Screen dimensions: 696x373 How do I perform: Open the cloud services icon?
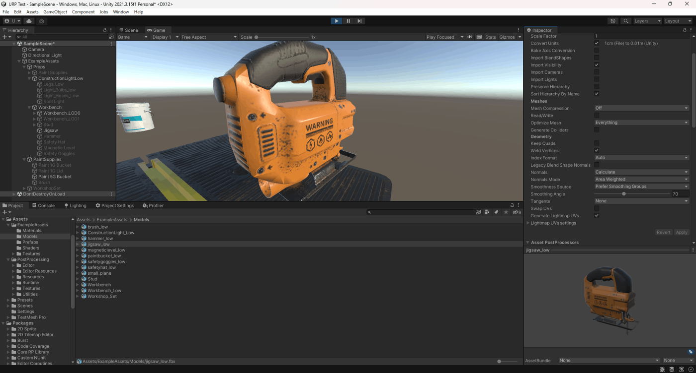(x=29, y=21)
